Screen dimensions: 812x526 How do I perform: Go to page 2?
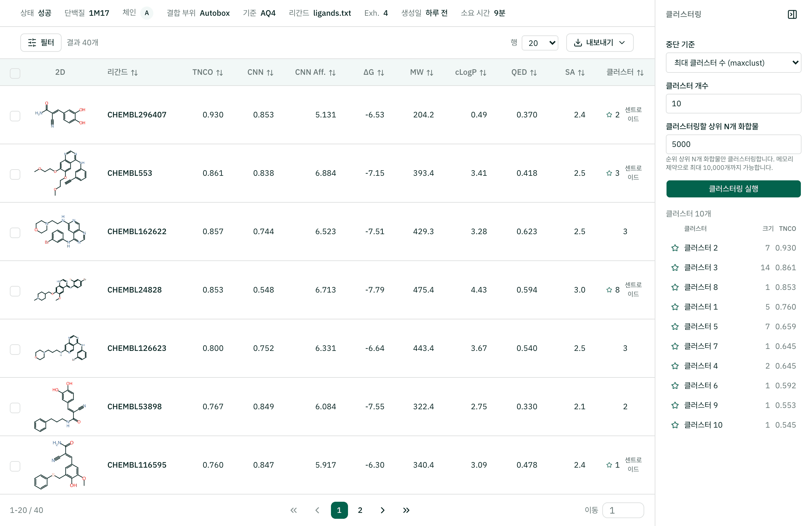[360, 510]
